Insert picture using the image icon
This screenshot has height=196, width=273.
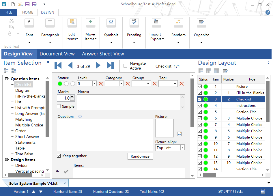pos(179,134)
